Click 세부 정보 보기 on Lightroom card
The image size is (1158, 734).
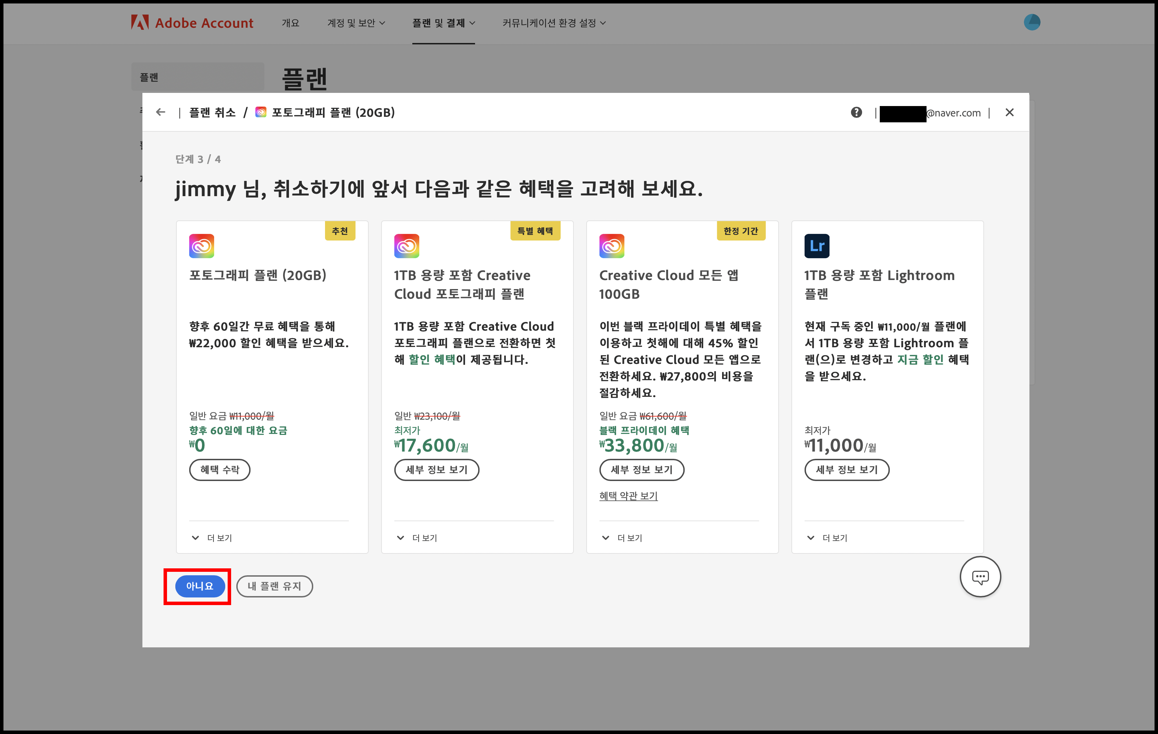click(846, 470)
